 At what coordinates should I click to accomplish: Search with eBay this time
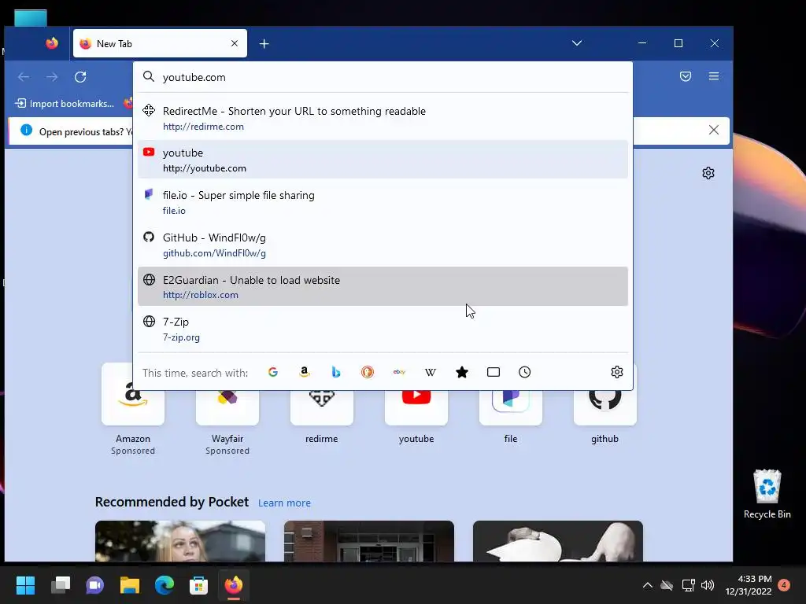click(x=399, y=372)
